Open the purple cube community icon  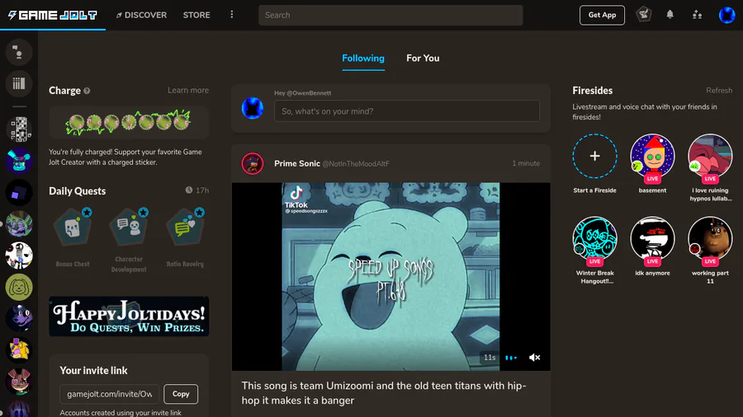pos(19,192)
